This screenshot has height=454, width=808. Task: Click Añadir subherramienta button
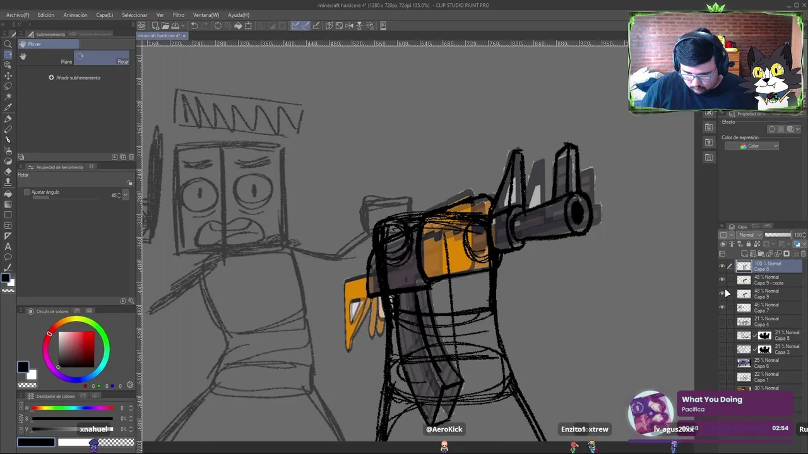74,78
